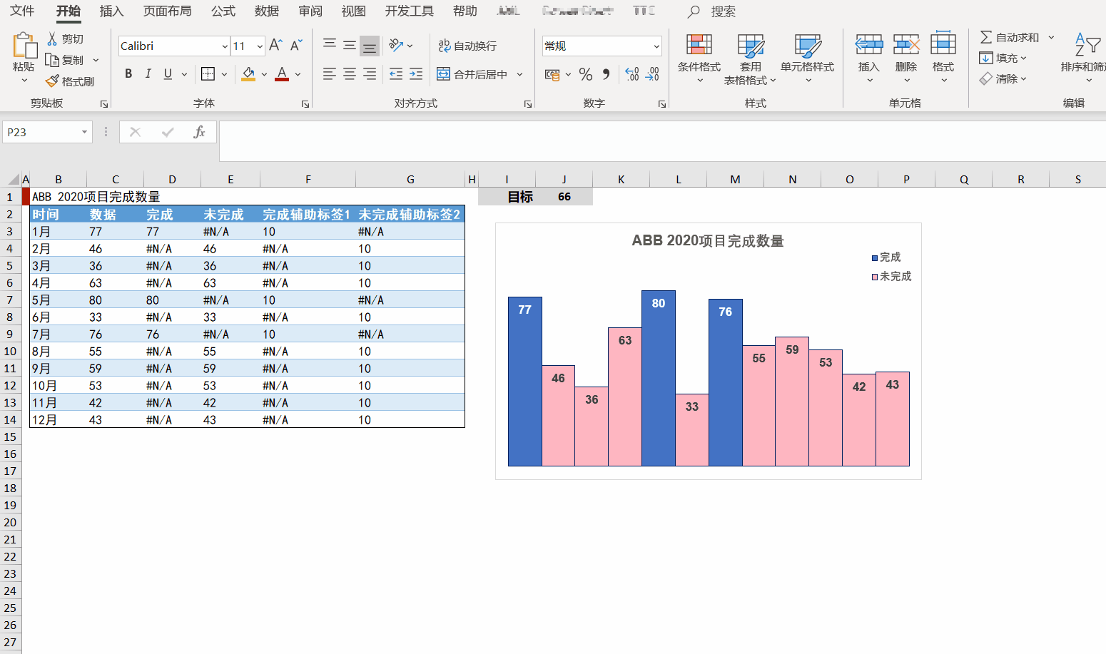Screen dimensions: 1106x654
Task: Click the Format cells (格式) icon
Action: click(943, 44)
